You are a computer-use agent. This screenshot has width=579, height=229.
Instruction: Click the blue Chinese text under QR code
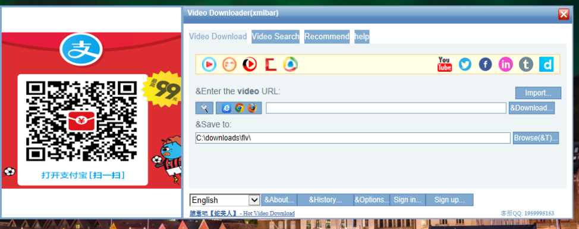point(83,175)
